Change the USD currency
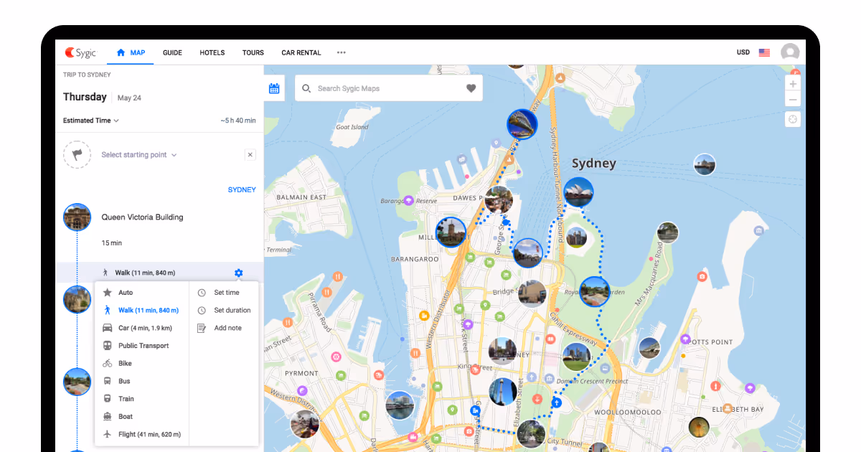Viewport: 861px width, 452px height. [743, 52]
